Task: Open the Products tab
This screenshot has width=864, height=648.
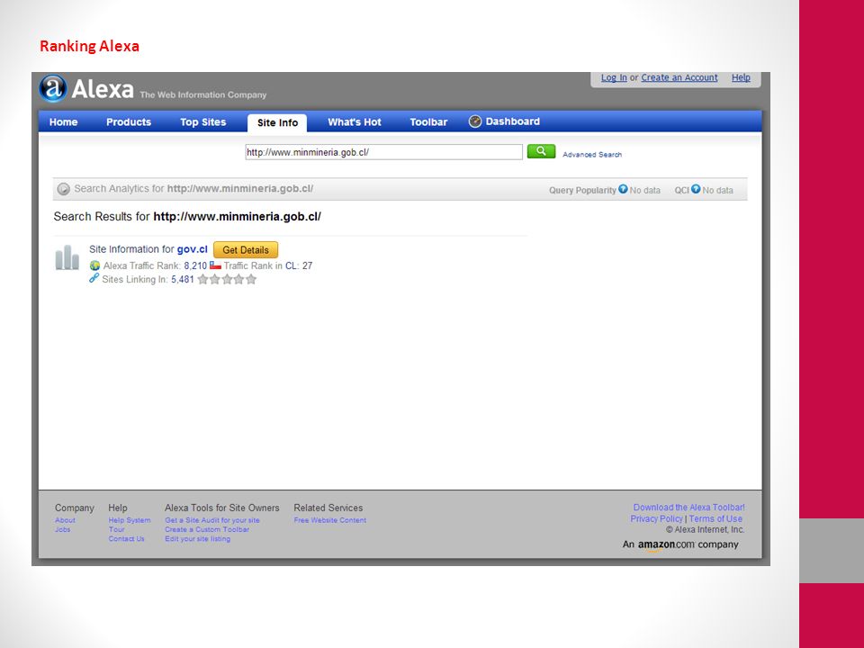Action: pos(129,122)
